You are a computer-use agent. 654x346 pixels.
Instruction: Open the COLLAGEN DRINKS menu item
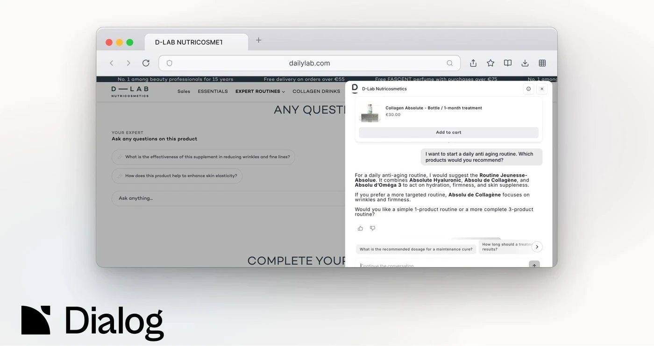[316, 92]
